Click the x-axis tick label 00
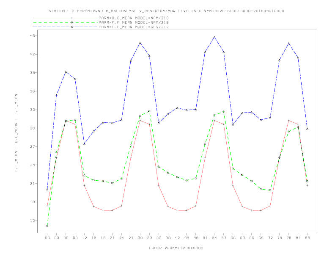This screenshot has height=259, width=335. [x=47, y=238]
